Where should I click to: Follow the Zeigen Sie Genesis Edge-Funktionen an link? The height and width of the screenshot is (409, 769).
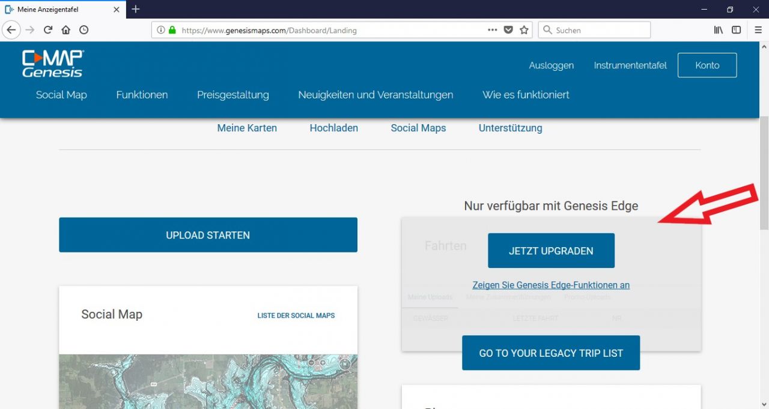click(551, 285)
